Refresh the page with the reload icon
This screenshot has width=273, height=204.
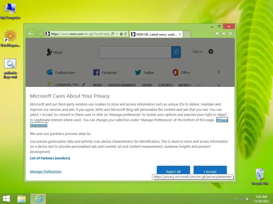pos(126,34)
